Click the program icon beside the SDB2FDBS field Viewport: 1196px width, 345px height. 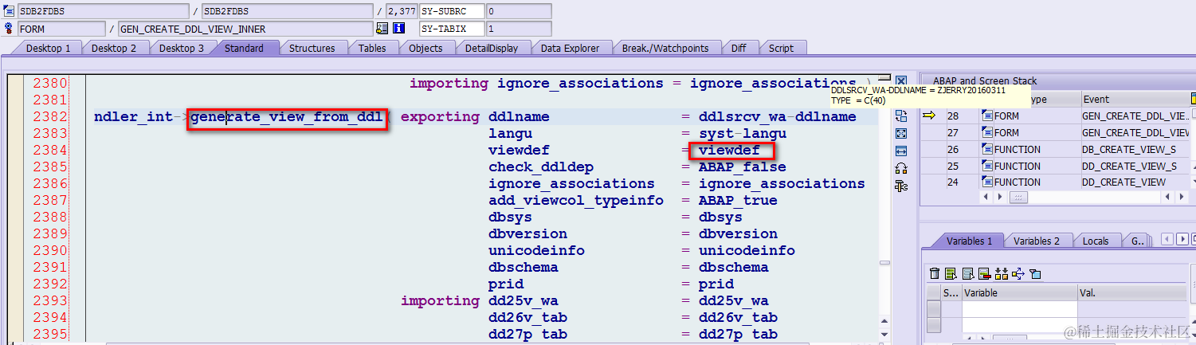coord(8,11)
